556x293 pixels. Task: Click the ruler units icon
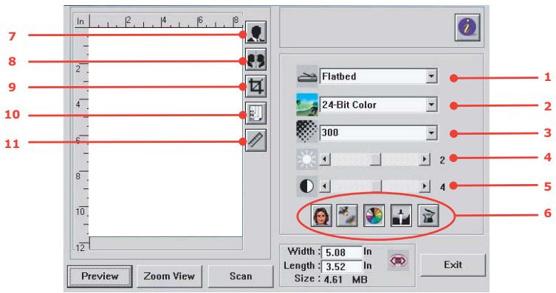coord(255,141)
